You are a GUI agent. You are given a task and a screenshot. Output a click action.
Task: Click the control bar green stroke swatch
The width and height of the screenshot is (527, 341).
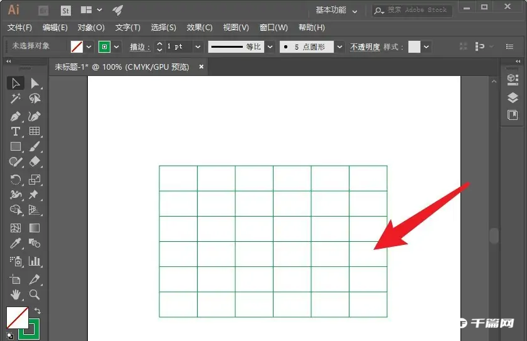[104, 46]
